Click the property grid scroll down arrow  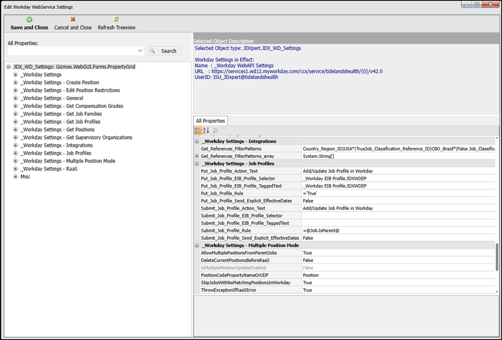click(497, 291)
